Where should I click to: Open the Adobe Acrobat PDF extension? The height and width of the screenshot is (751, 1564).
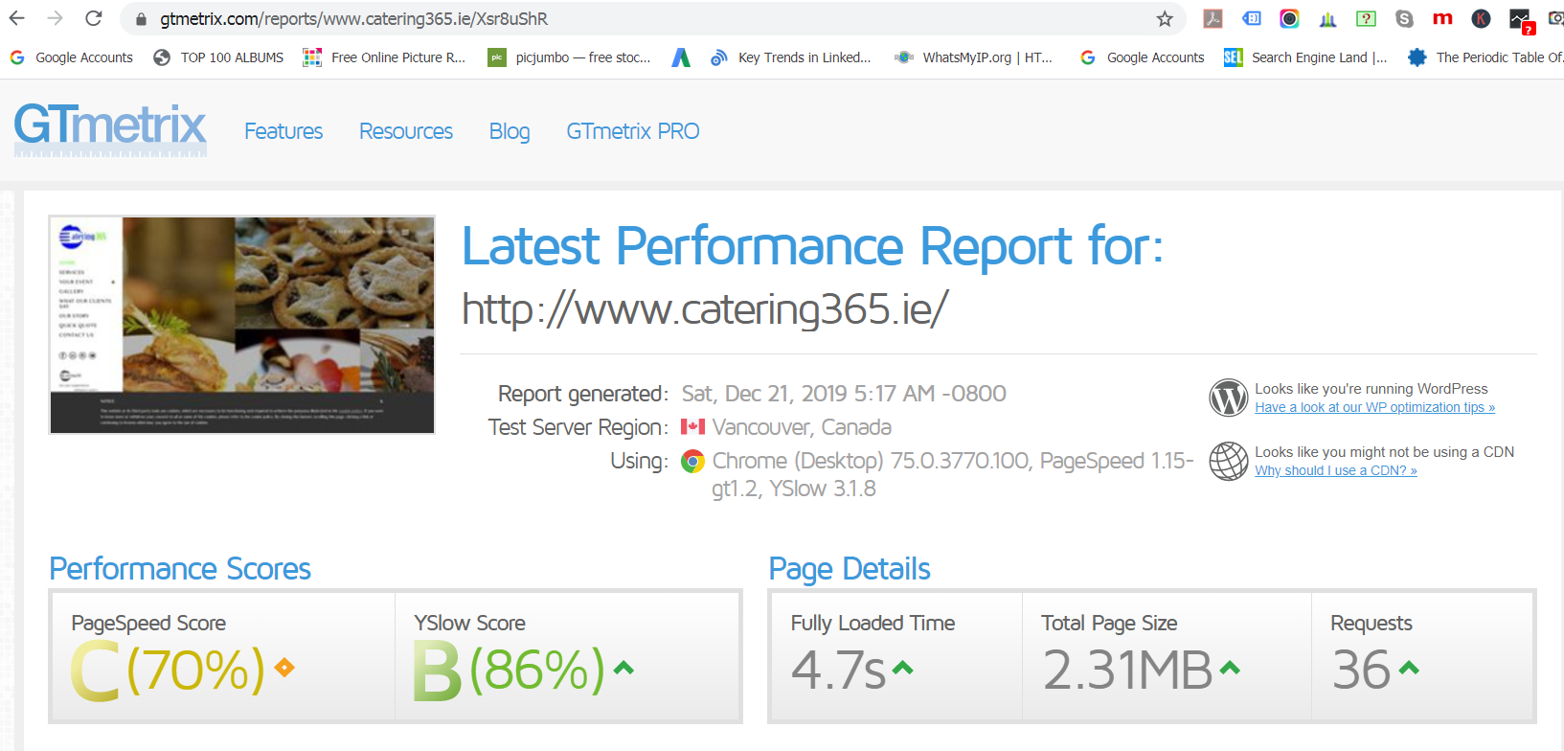(x=1213, y=18)
